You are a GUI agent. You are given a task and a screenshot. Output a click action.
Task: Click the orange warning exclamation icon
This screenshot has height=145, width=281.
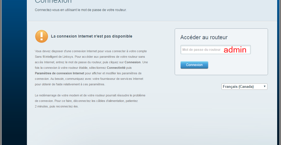pos(42,36)
